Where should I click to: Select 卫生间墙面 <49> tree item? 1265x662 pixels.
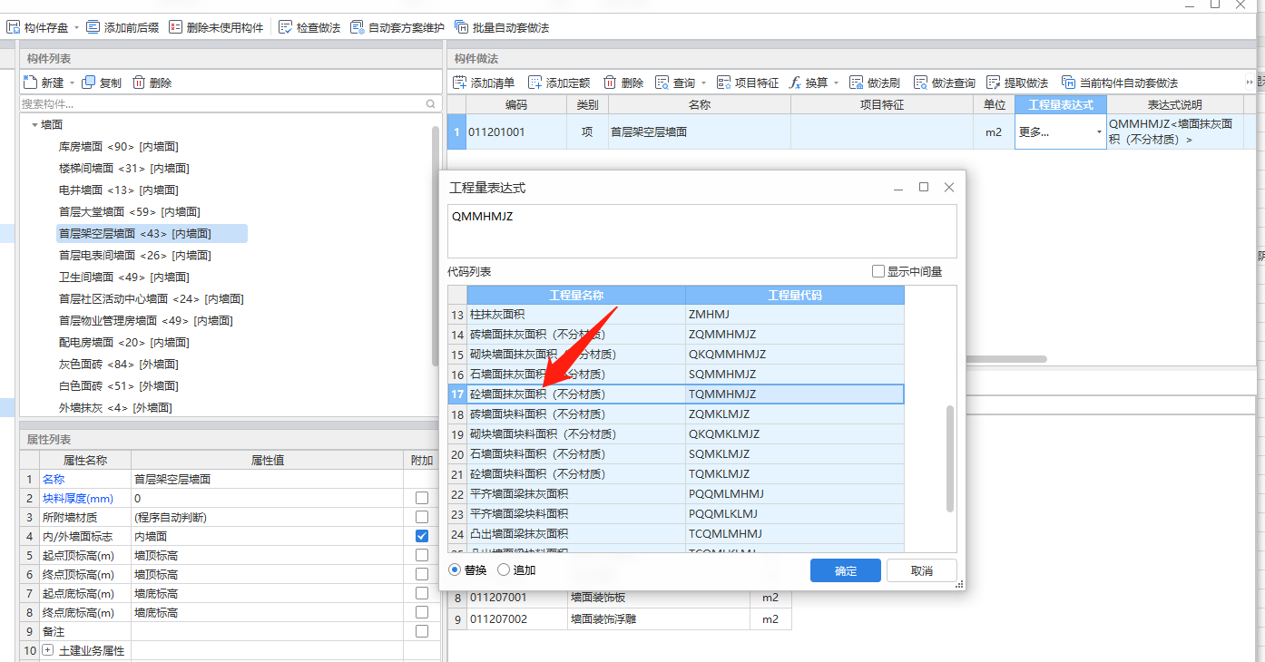(x=123, y=277)
